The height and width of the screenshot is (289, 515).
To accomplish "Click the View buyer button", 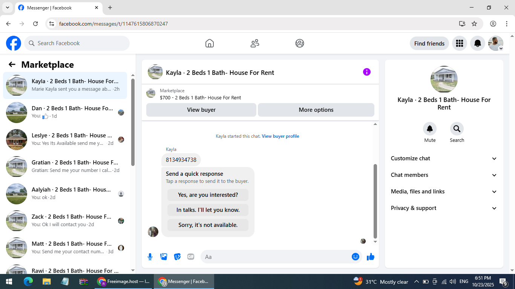I will click(201, 110).
